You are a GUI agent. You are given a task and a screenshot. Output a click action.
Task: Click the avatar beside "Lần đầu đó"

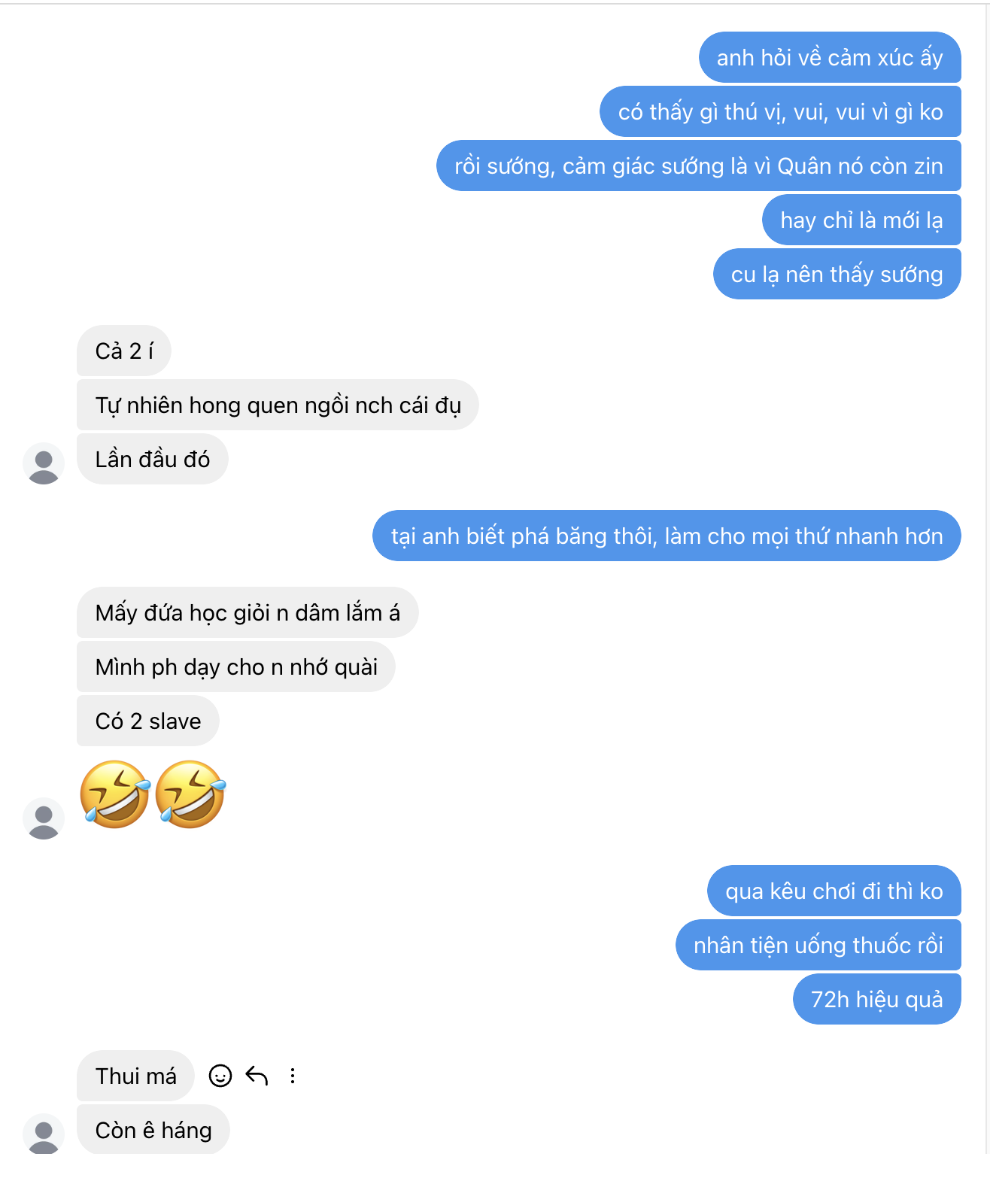tap(44, 463)
